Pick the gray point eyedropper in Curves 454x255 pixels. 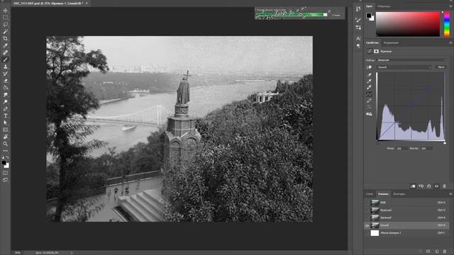tap(369, 81)
